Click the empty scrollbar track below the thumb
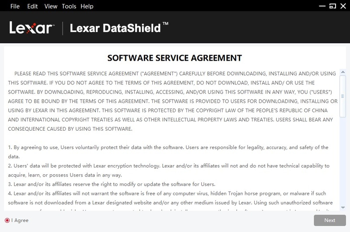Screen dimensions: 350x232 click(342, 162)
